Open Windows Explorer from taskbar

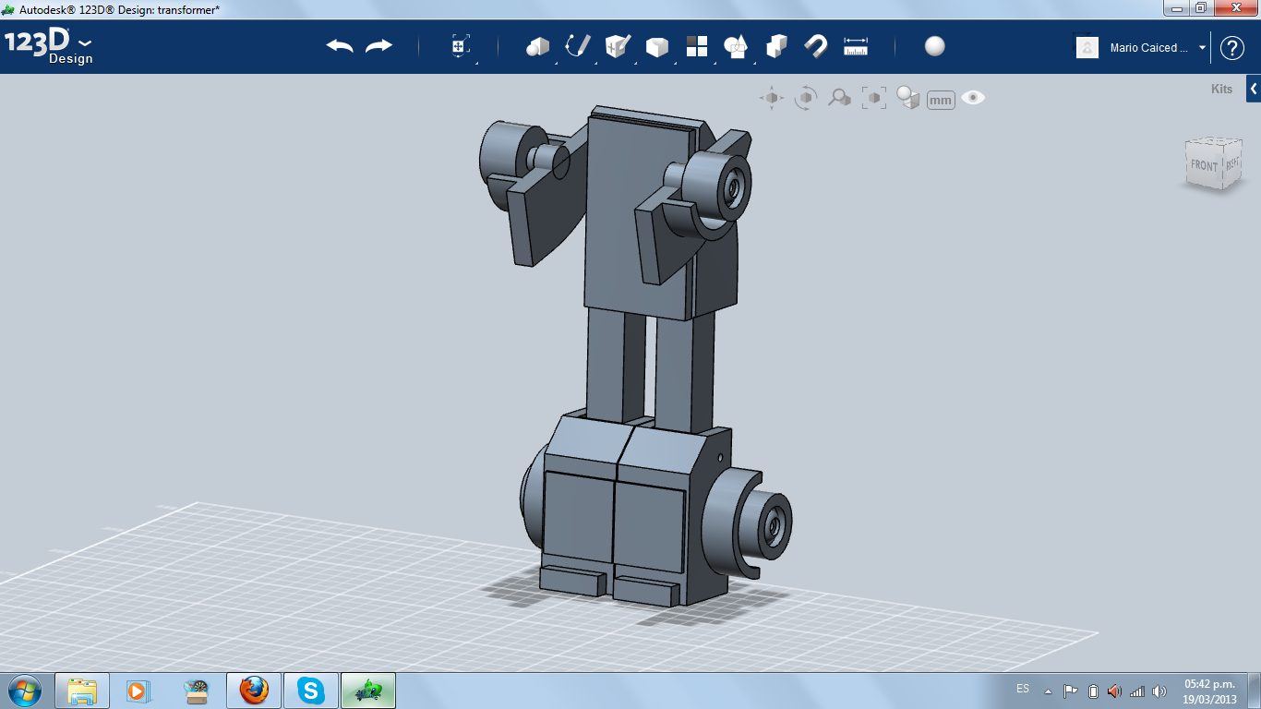(x=82, y=691)
